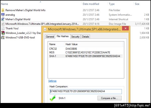The image size is (151, 108).
Task: Select the Windows7-USB-DVD-tool file name
Action: coord(20,38)
